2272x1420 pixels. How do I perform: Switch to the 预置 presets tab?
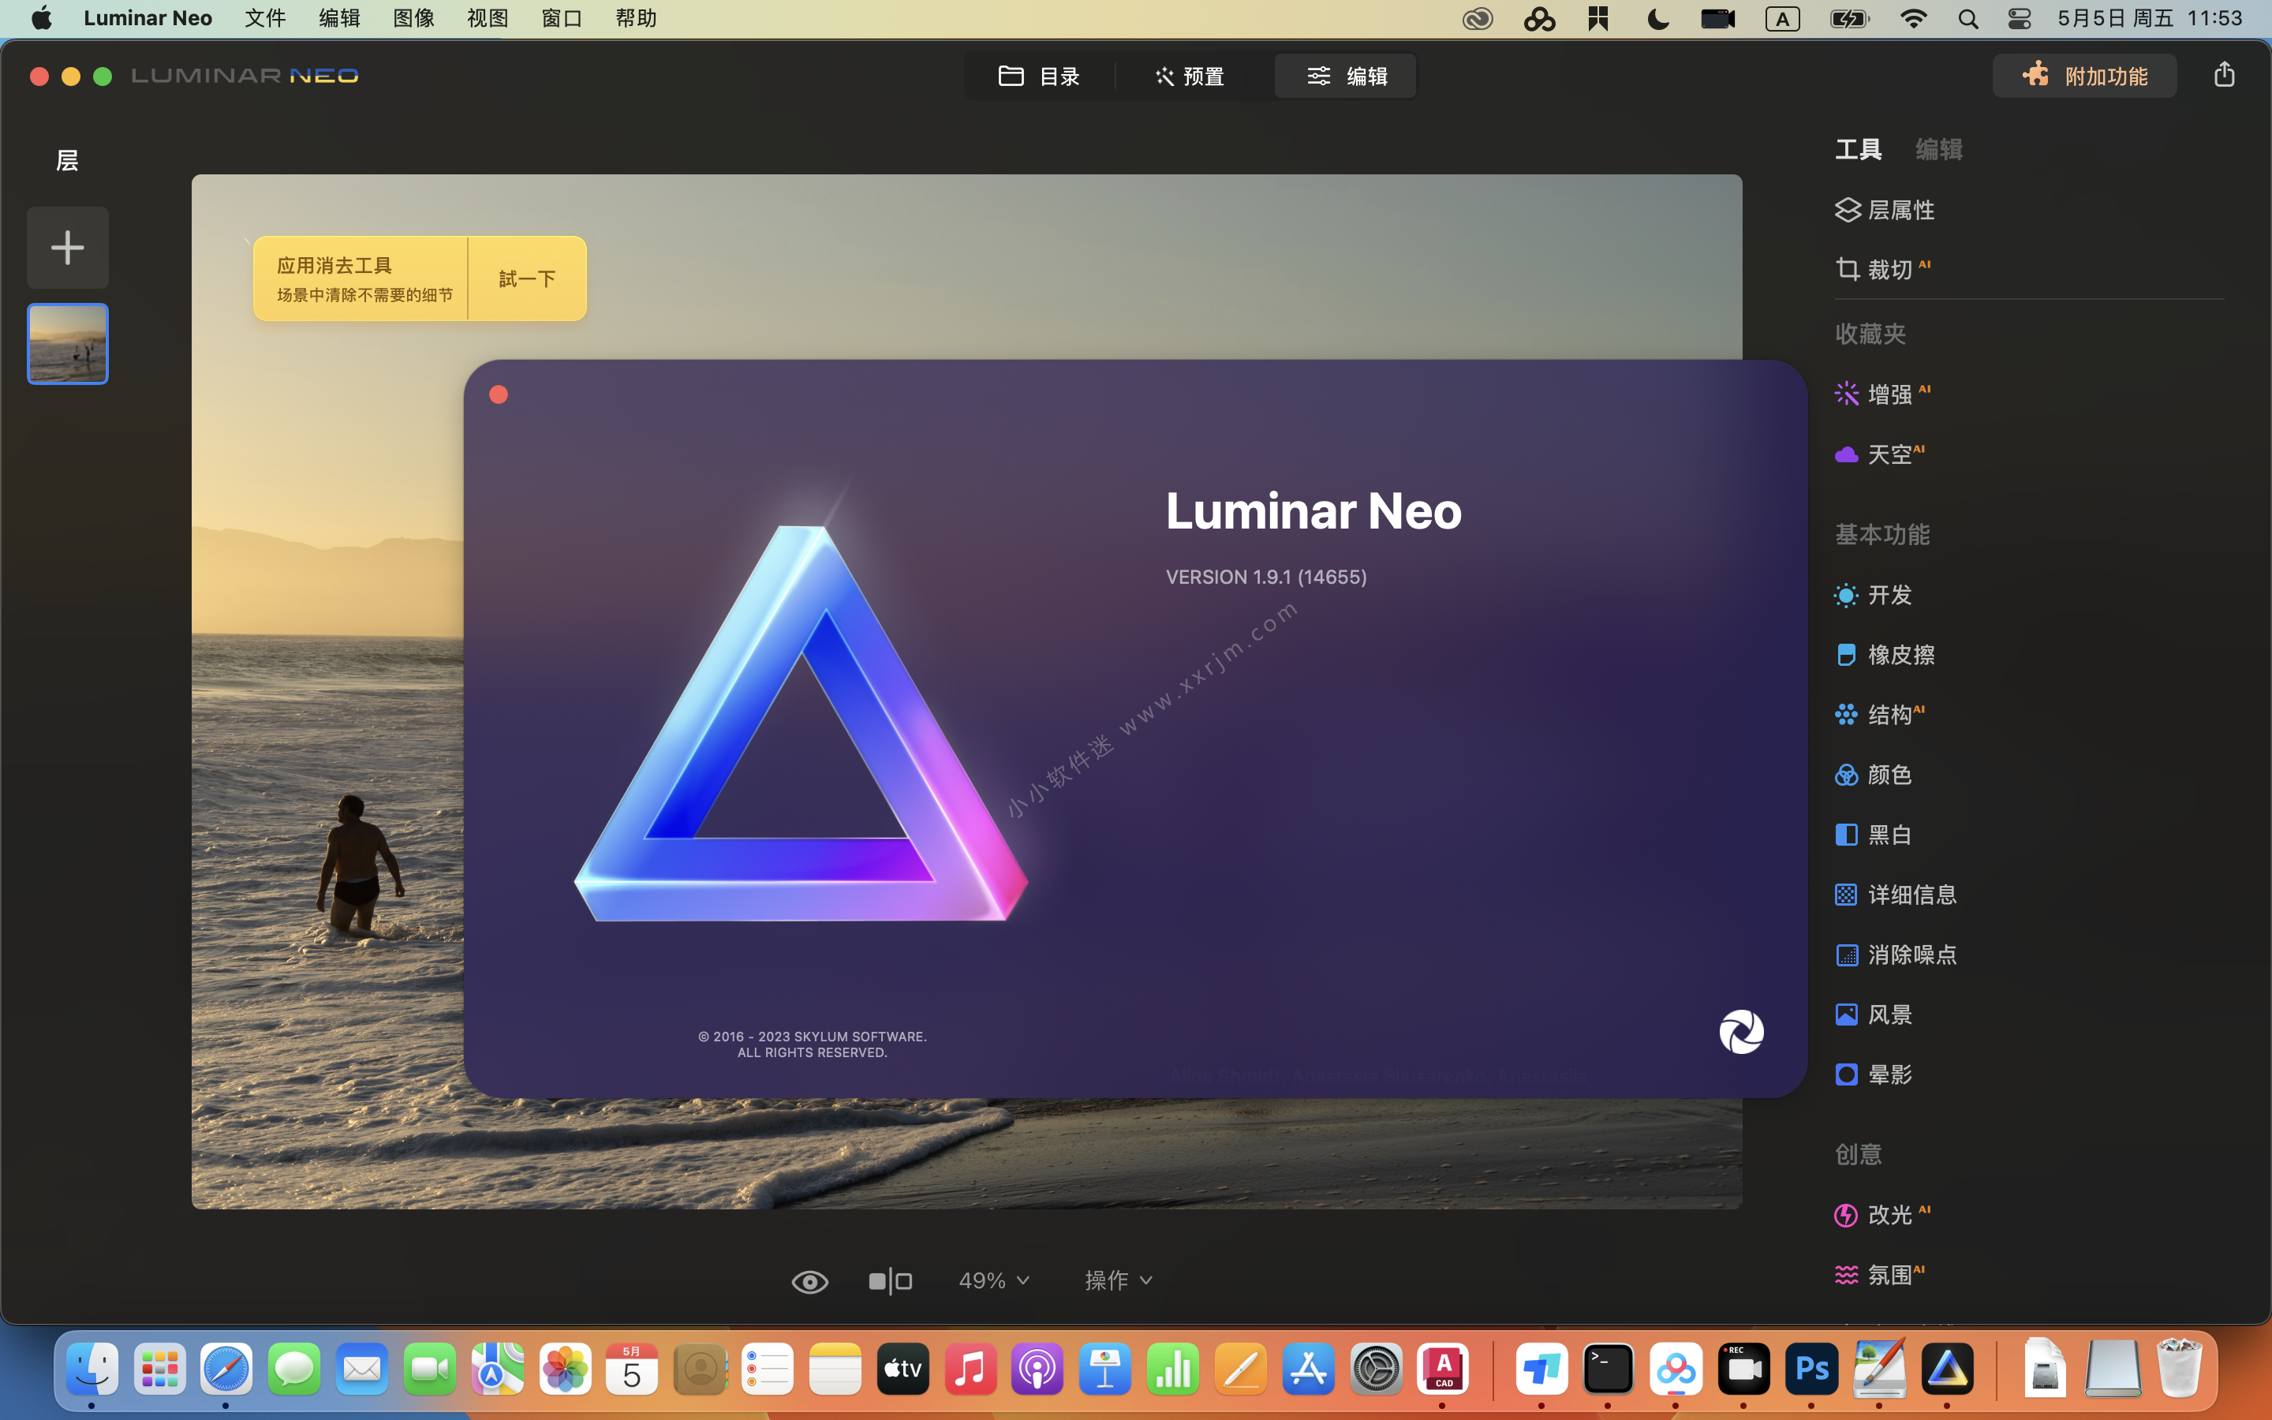point(1190,76)
